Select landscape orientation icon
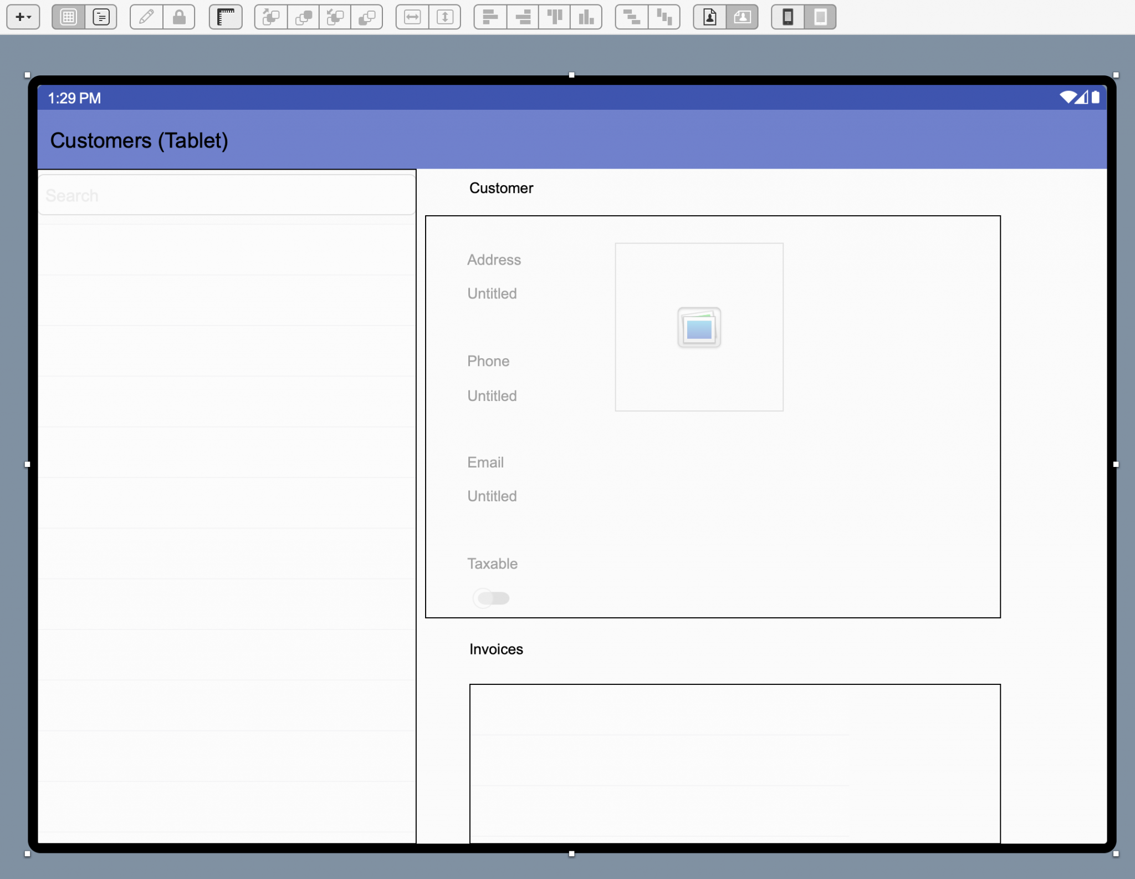This screenshot has height=879, width=1135. pos(742,17)
